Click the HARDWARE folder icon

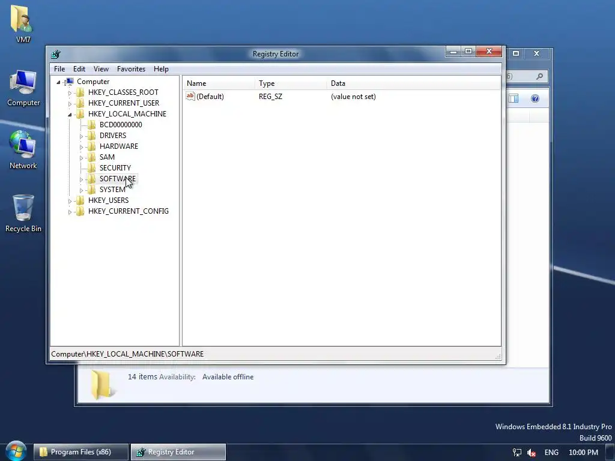tap(91, 146)
